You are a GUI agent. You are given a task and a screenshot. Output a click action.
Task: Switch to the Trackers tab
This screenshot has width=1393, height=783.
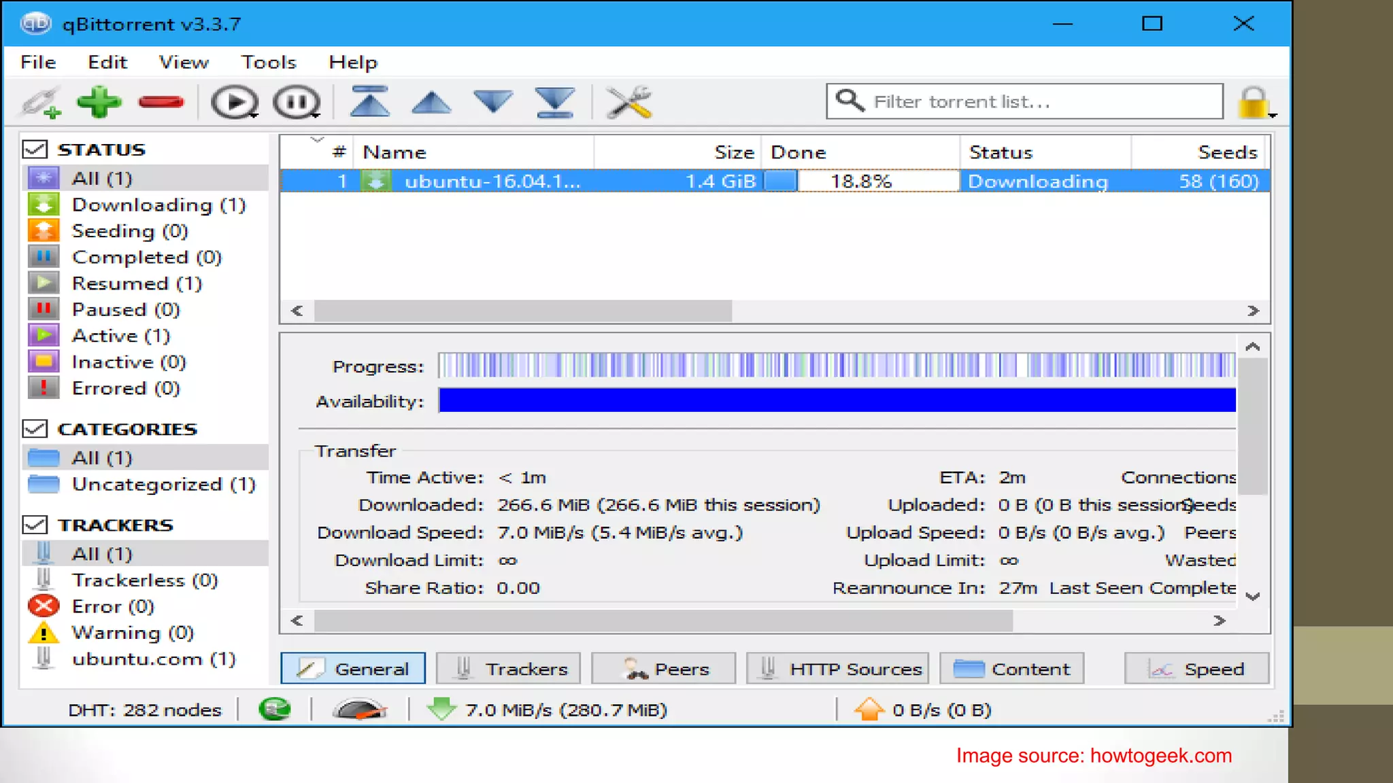(x=508, y=668)
